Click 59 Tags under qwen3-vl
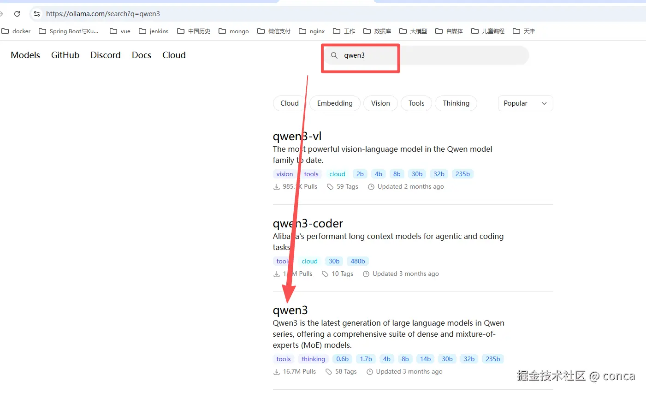The width and height of the screenshot is (646, 393). [x=343, y=187]
